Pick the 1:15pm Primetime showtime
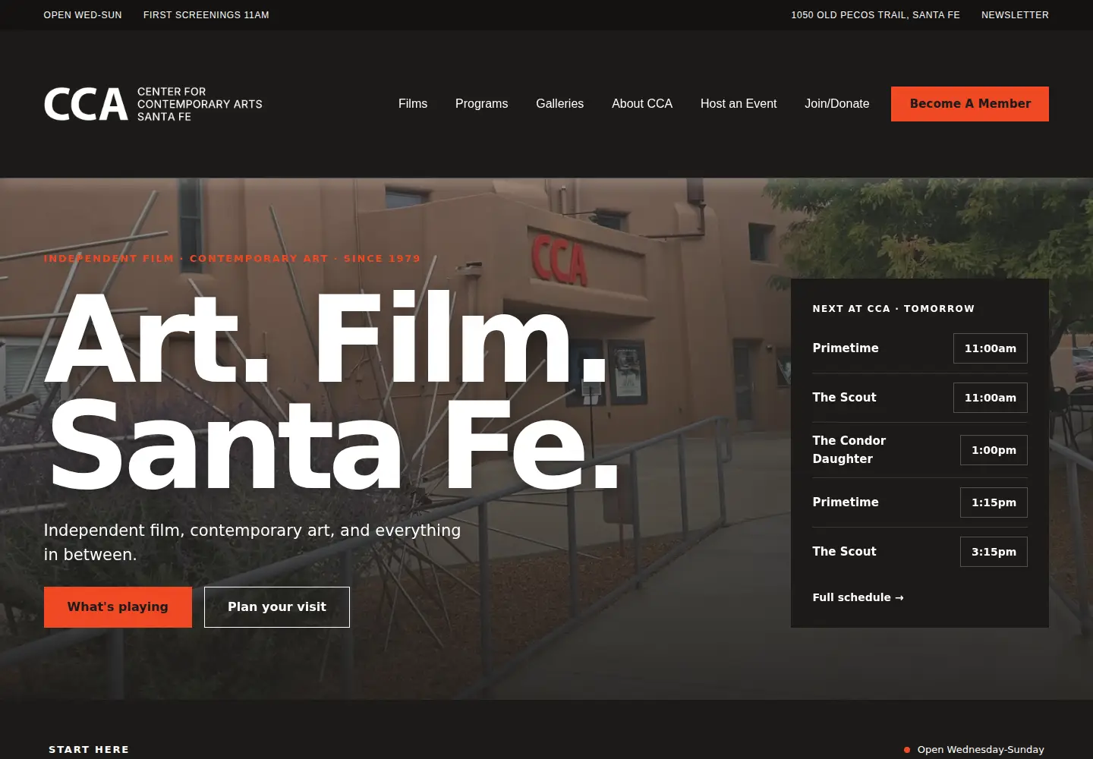 [994, 502]
